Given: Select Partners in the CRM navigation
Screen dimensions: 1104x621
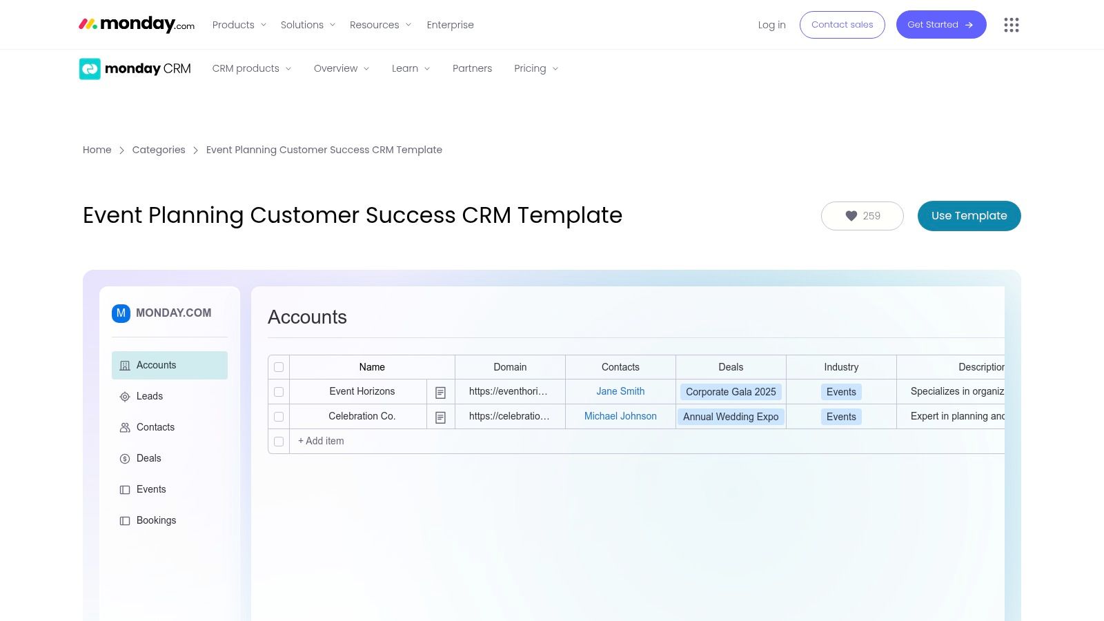Looking at the screenshot, I should point(472,68).
